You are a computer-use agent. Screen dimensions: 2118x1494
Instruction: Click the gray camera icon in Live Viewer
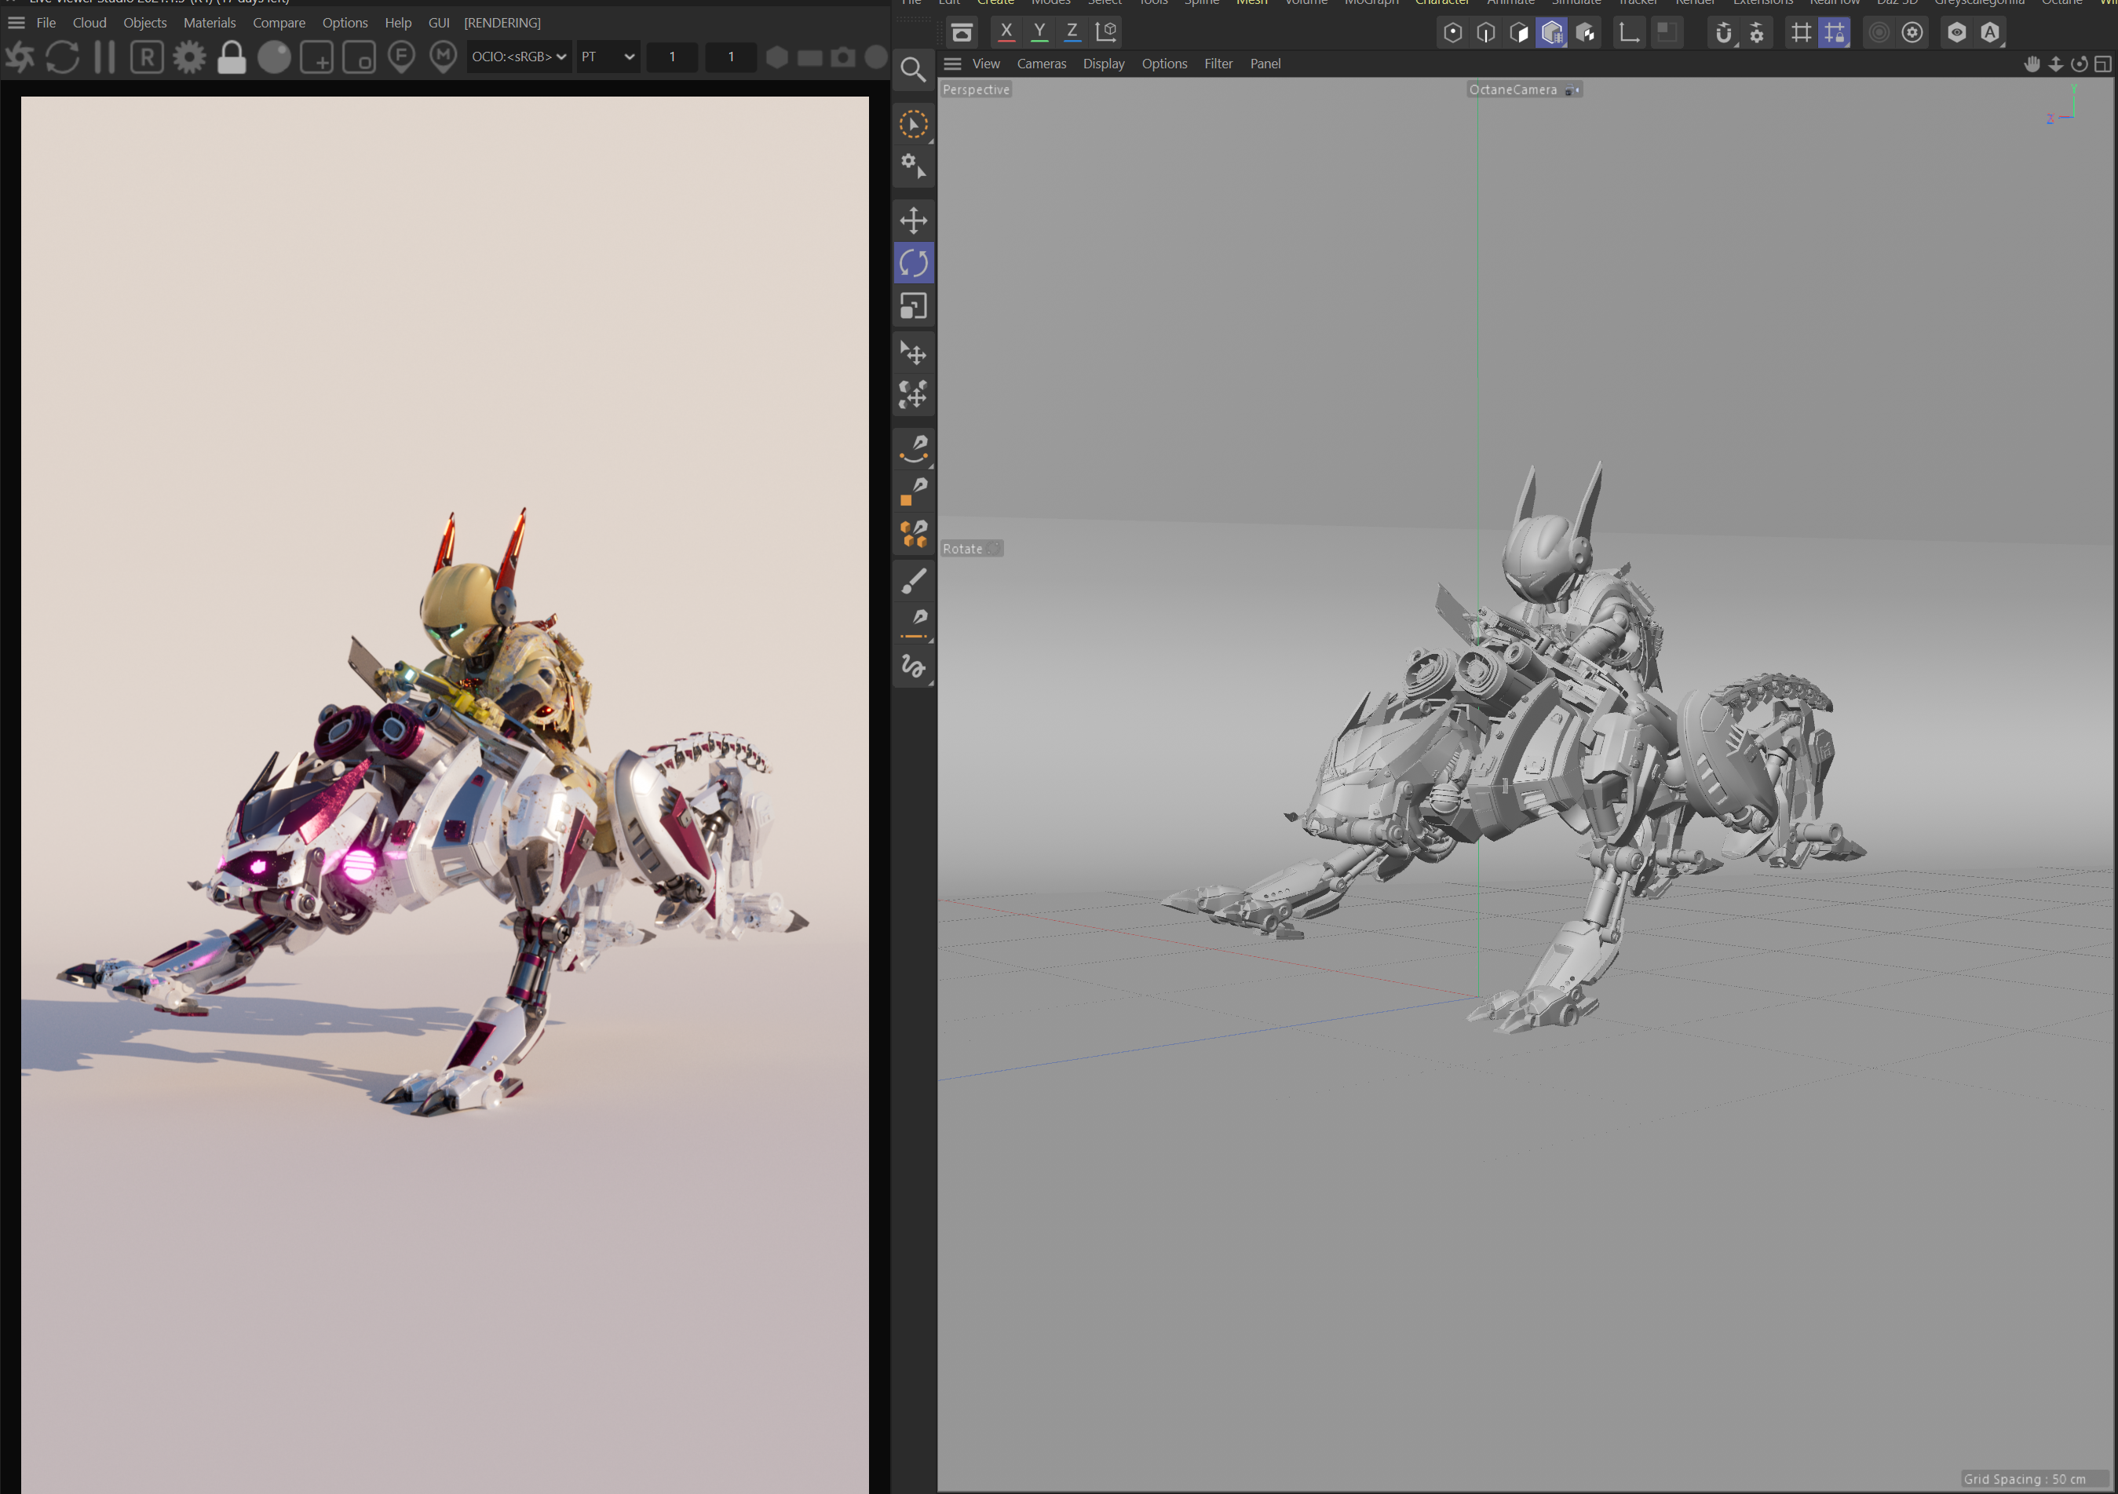coord(843,57)
